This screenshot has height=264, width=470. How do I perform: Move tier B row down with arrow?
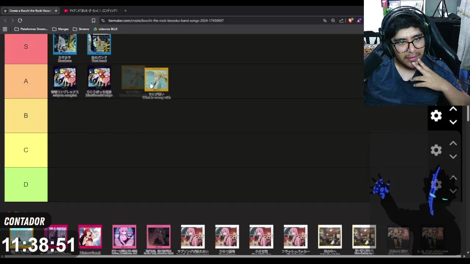(x=453, y=122)
